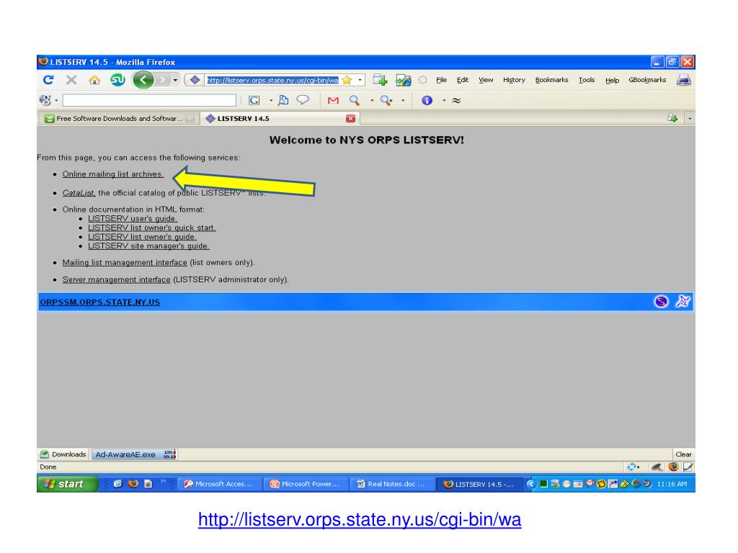
Task: Open the info icon dropdown arrow
Action: [x=444, y=100]
